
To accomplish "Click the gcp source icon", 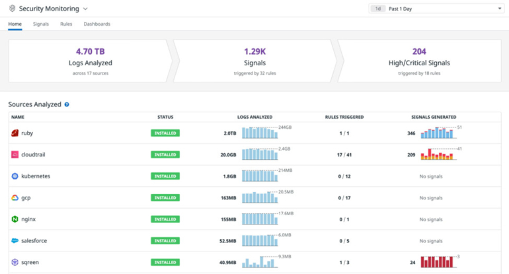I will [x=15, y=197].
